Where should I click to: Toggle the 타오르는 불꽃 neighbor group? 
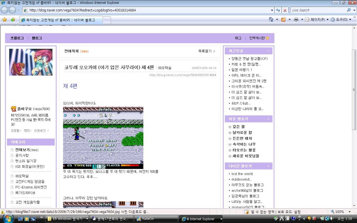[230, 150]
